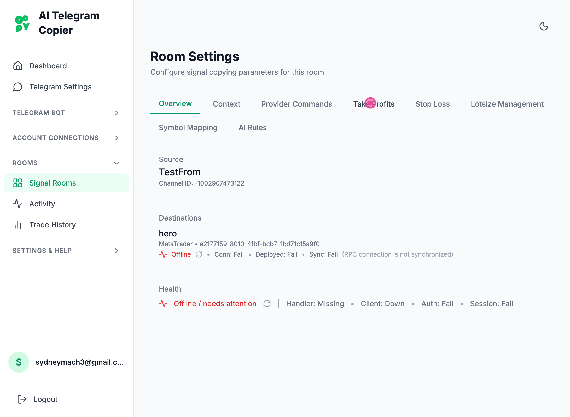Expand the Account Connections section
Screen dimensions: 570x417
point(117,138)
